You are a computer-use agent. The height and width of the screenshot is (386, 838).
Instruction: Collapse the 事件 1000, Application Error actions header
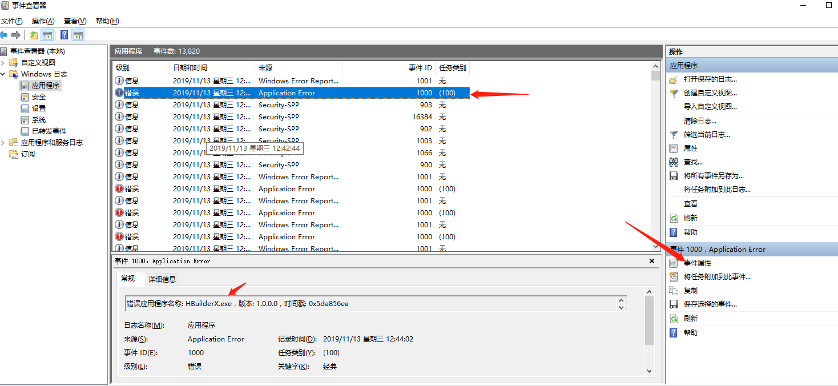(x=752, y=249)
